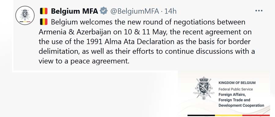Viewport: 275px width, 117px height.
Task: Click the black stripe of bottom banner
Action: coord(201,115)
